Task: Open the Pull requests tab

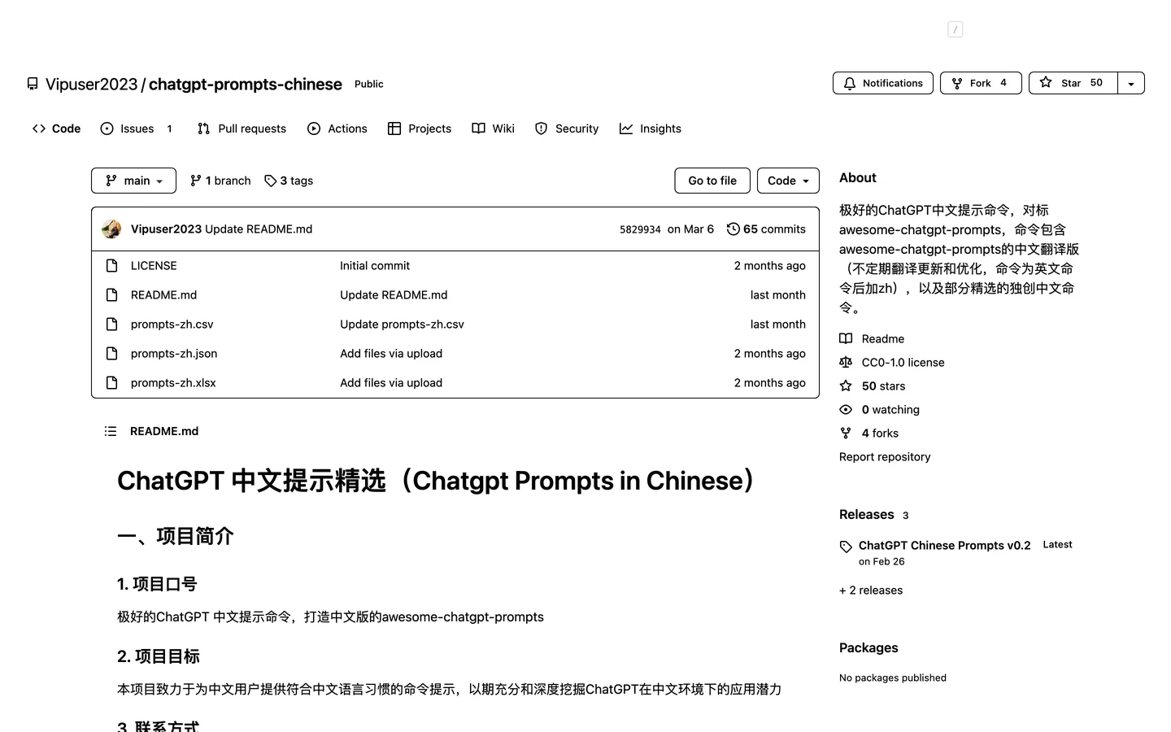Action: click(242, 129)
